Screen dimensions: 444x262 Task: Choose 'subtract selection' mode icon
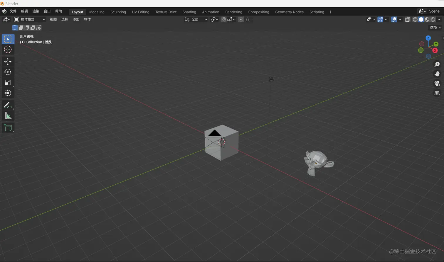coord(27,28)
